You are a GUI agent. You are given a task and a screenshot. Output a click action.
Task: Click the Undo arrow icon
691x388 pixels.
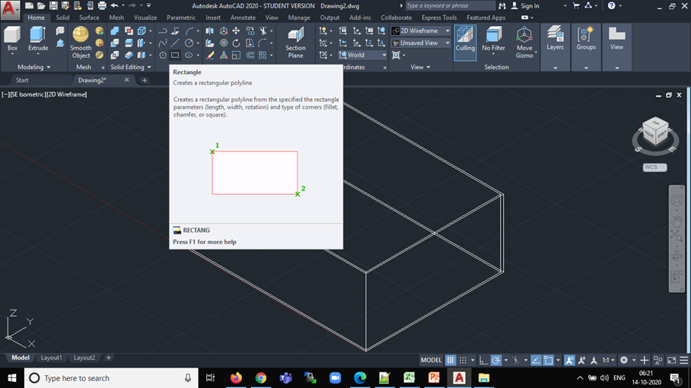[115, 6]
